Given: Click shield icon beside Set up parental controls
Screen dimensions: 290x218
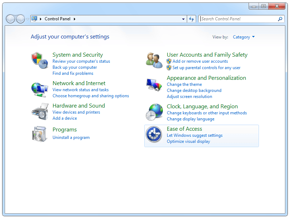Looking at the screenshot, I should click(x=169, y=68).
